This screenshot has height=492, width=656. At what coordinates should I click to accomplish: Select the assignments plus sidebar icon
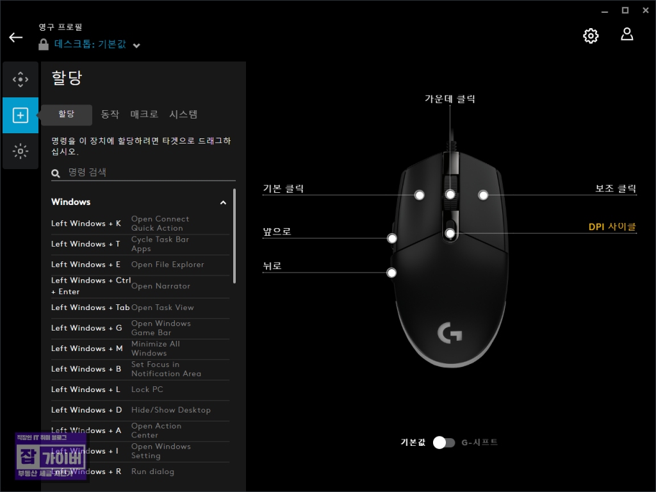pyautogui.click(x=20, y=115)
